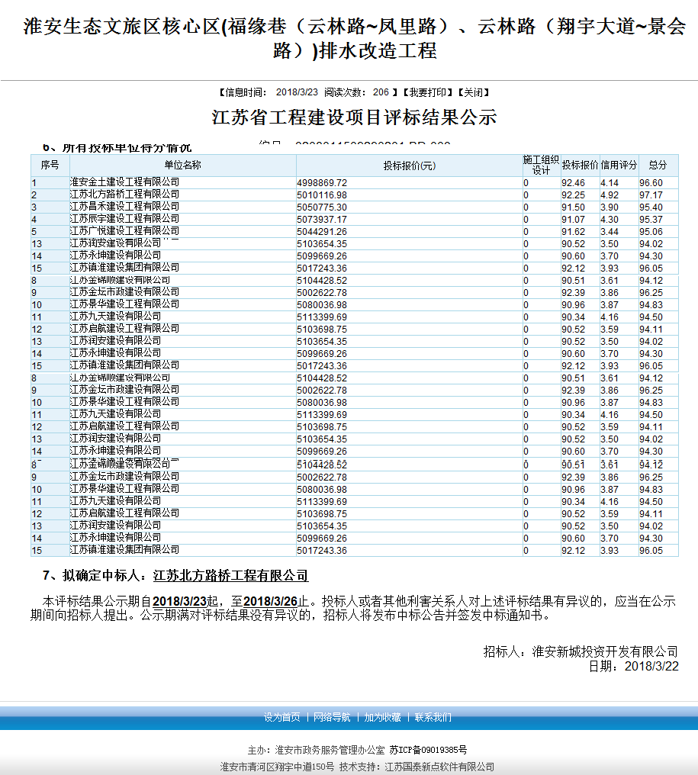The width and height of the screenshot is (698, 775).
Task: Click the 施工组织设计 column header
Action: [541, 165]
